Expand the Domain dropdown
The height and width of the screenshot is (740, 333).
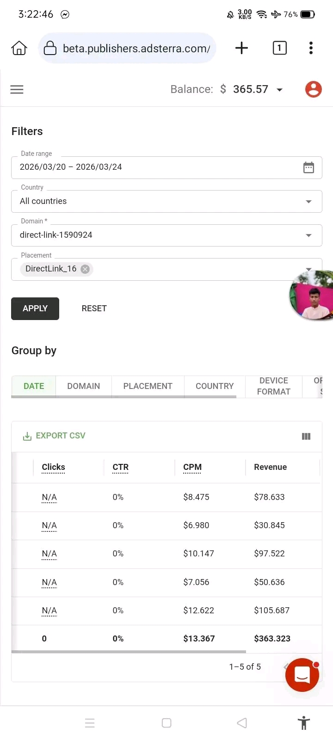(x=308, y=235)
